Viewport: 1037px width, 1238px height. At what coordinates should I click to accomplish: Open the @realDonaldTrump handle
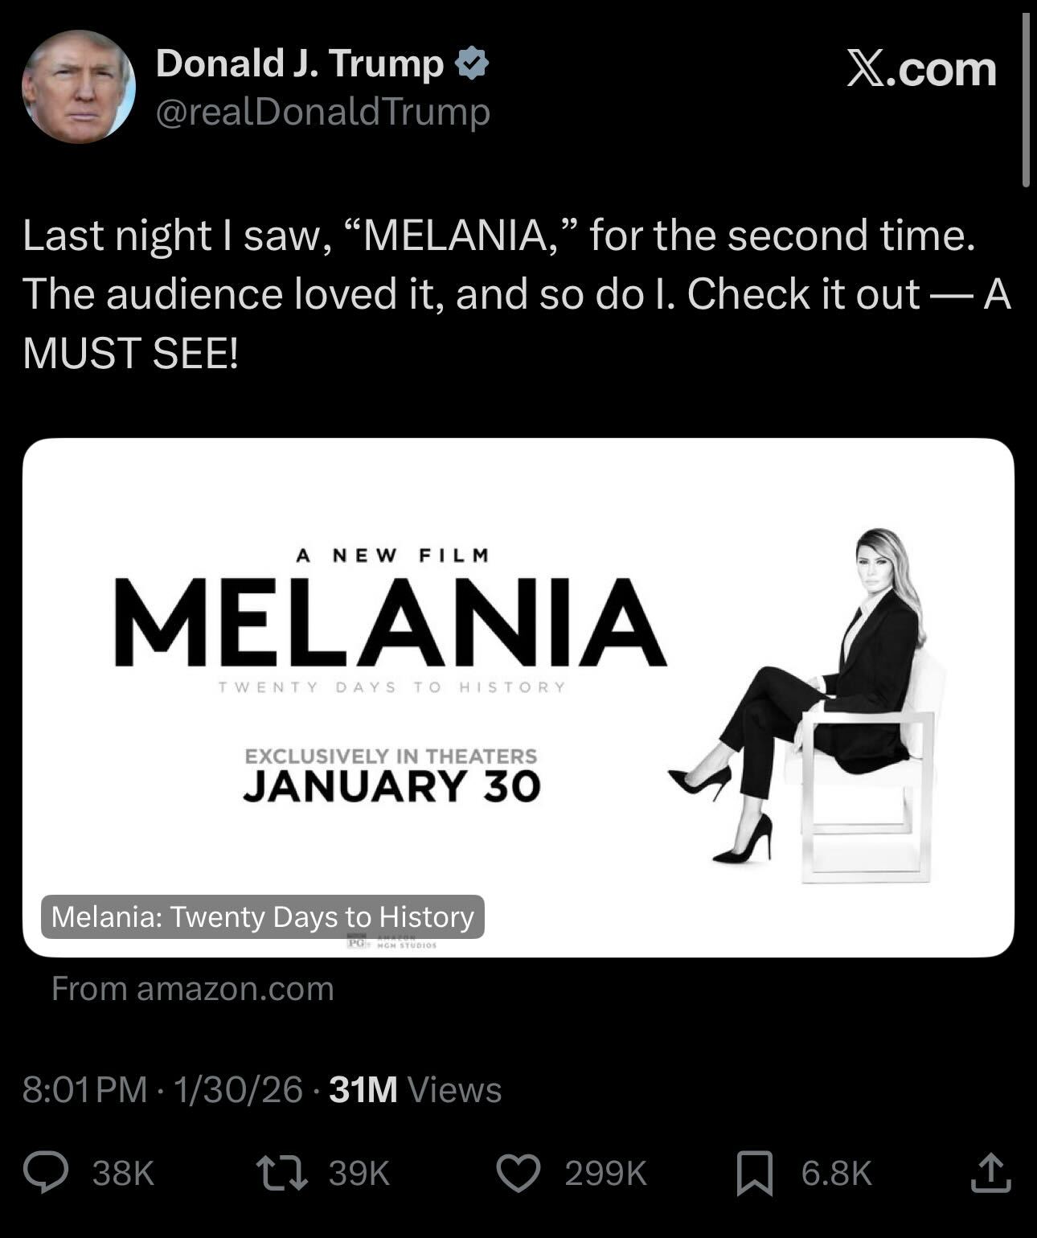pos(322,111)
